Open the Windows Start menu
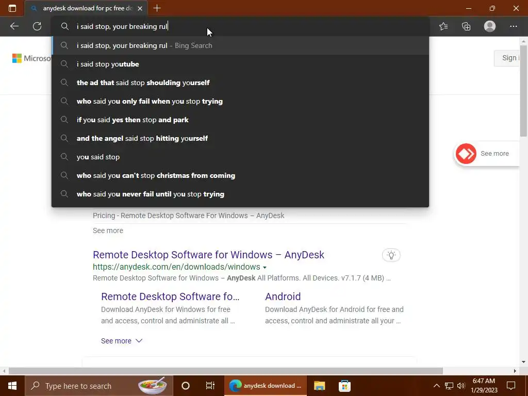The width and height of the screenshot is (528, 396). (x=12, y=386)
